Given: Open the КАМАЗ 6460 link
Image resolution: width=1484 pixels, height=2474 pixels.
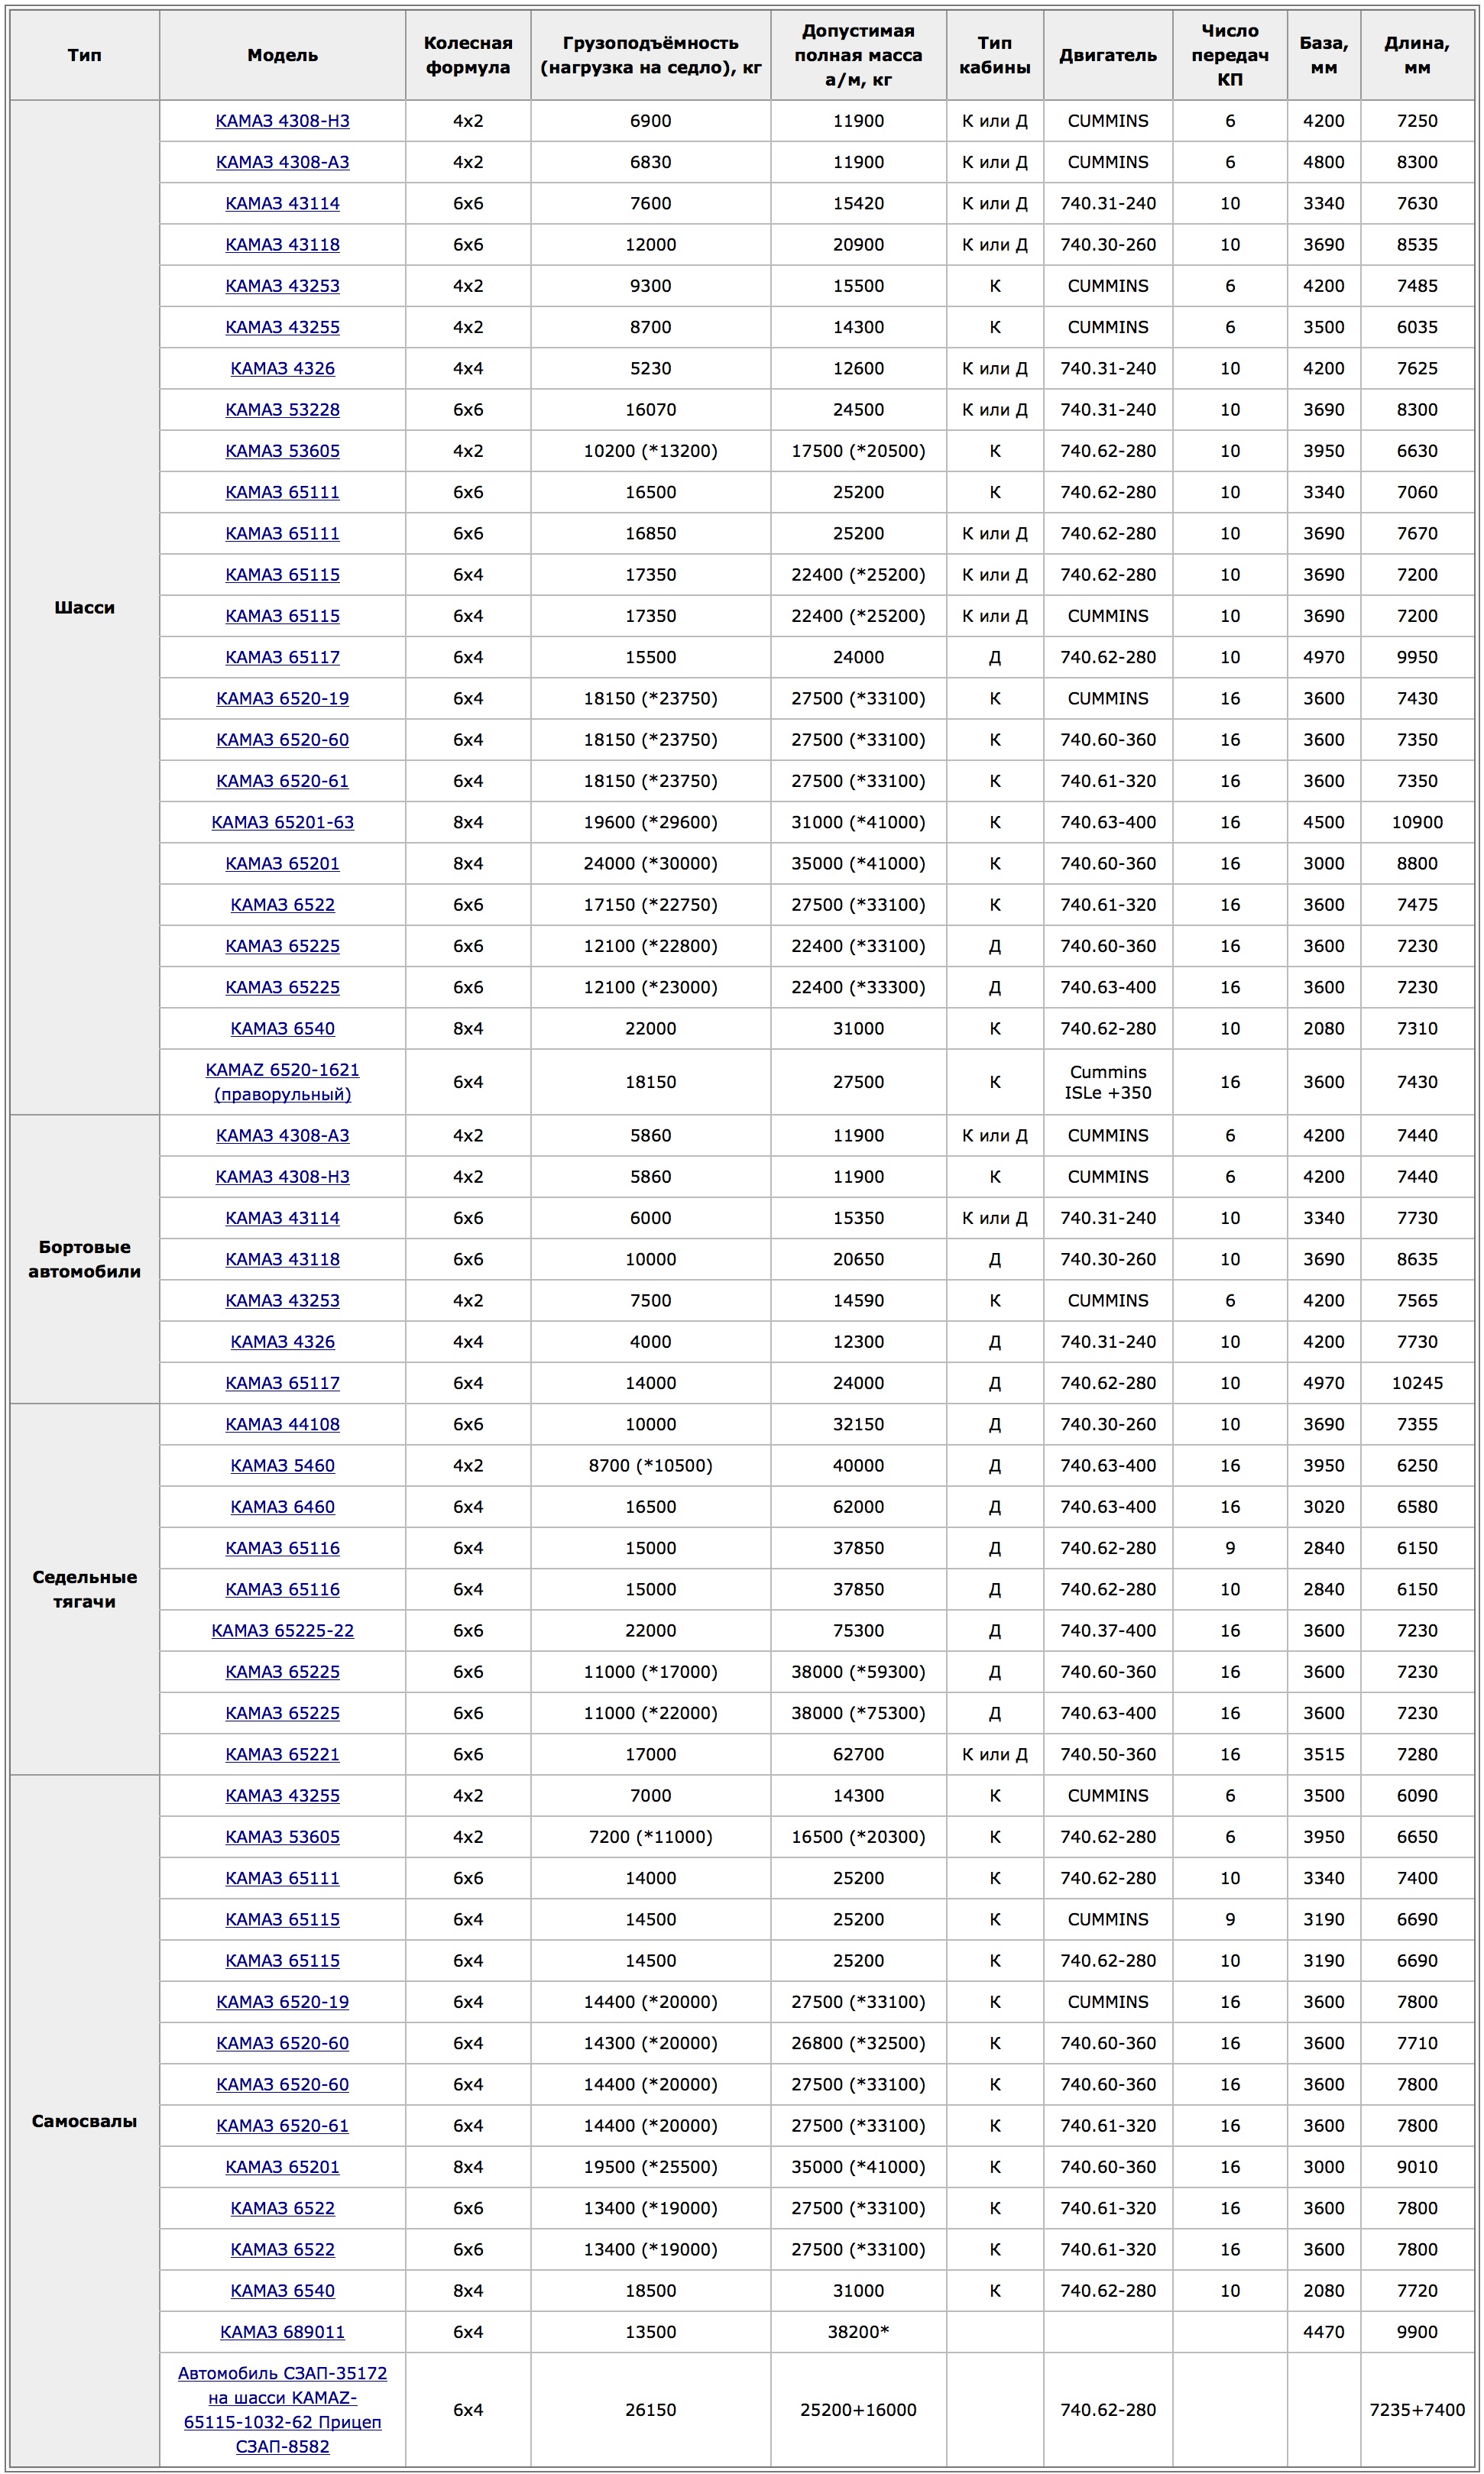Looking at the screenshot, I should 282,1507.
